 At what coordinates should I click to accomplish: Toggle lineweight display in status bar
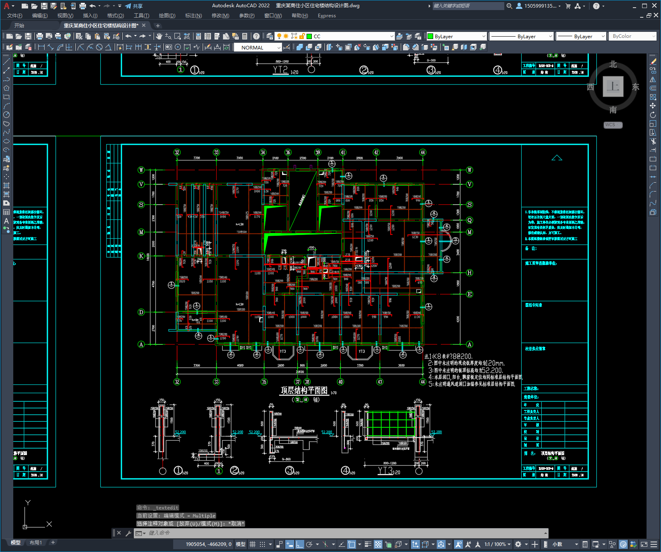[368, 544]
